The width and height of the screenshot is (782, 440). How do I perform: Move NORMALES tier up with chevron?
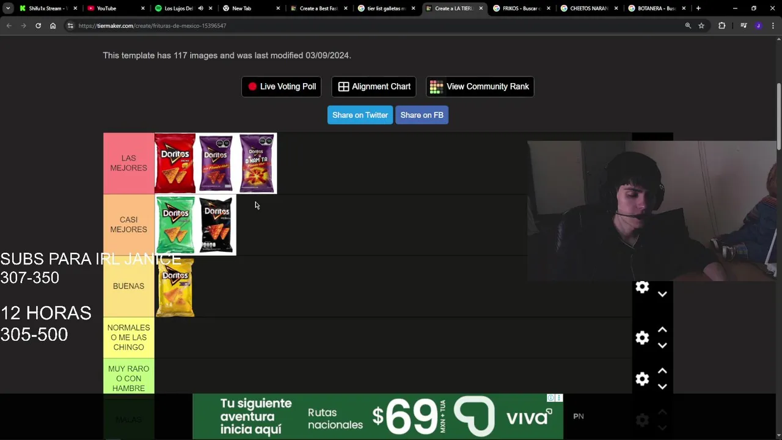[x=662, y=330]
